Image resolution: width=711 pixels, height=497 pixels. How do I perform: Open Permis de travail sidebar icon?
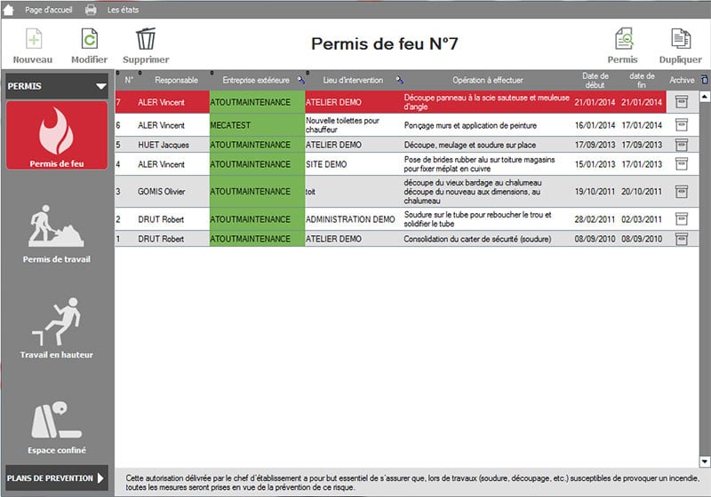pyautogui.click(x=56, y=226)
